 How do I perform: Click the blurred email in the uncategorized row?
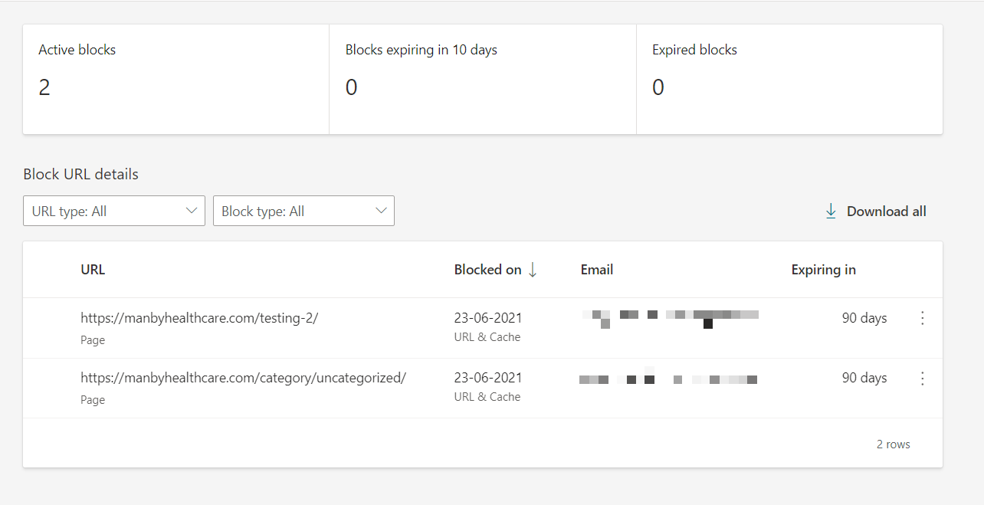coord(668,379)
